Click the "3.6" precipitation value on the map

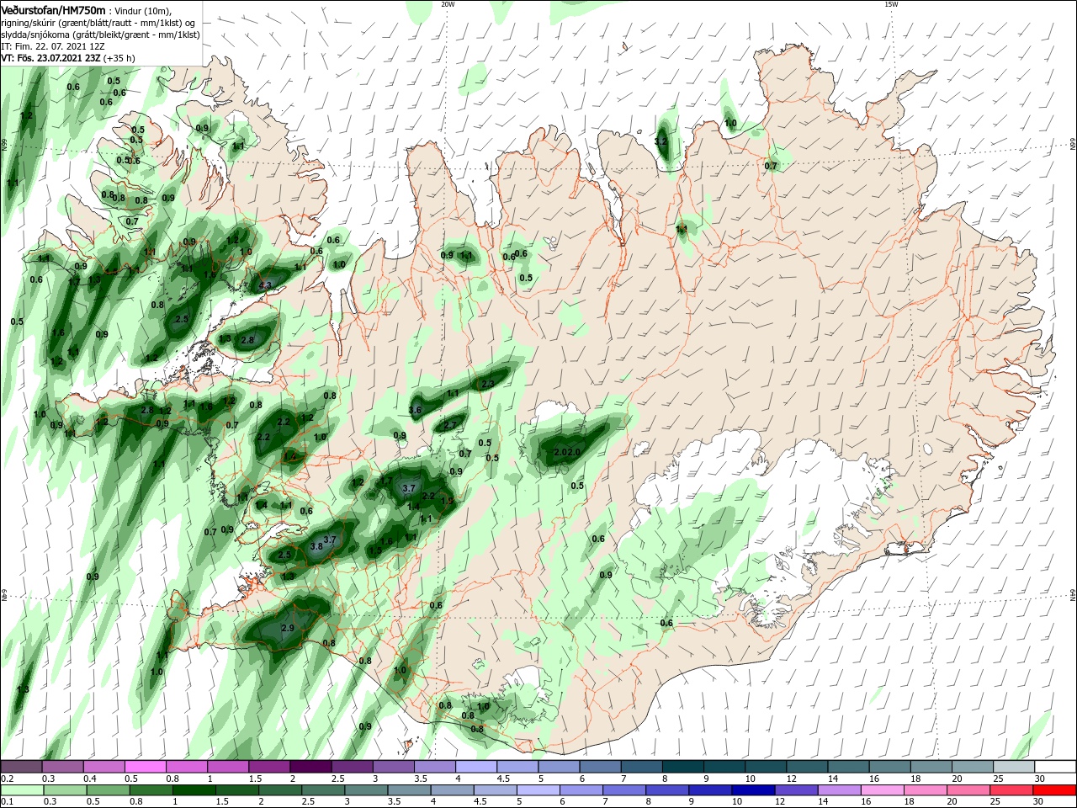coord(415,411)
